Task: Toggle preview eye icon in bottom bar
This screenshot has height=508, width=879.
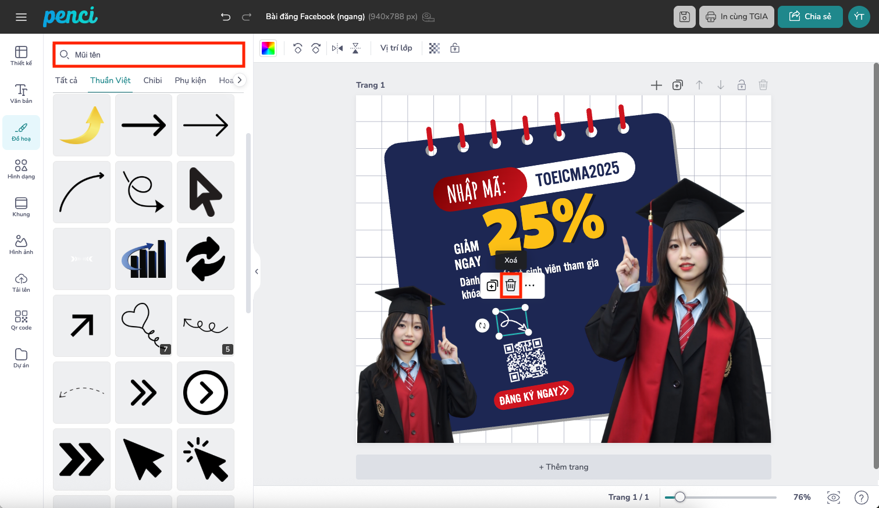Action: [x=834, y=497]
